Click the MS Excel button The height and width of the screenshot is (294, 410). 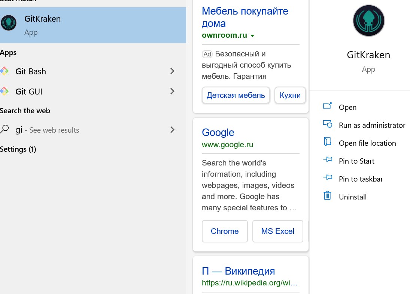(x=278, y=231)
